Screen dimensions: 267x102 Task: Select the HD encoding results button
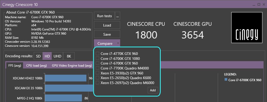tap(47, 56)
